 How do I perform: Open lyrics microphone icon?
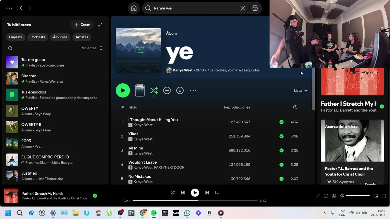click(318, 196)
